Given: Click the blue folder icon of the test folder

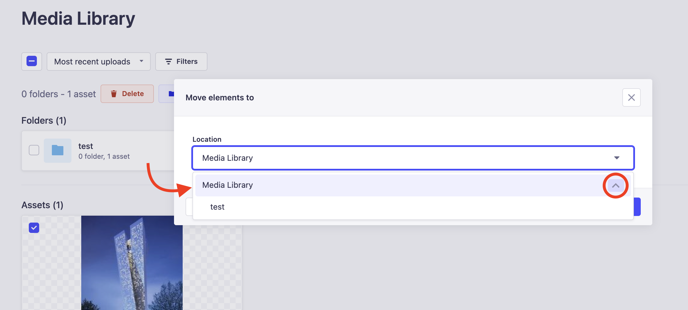Looking at the screenshot, I should click(58, 150).
